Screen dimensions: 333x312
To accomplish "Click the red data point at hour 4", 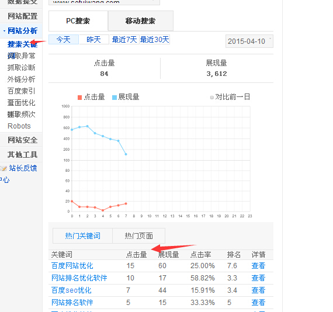I will tap(103, 210).
